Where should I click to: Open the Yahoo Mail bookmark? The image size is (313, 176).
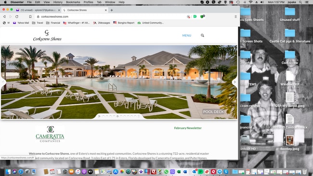click(x=21, y=23)
